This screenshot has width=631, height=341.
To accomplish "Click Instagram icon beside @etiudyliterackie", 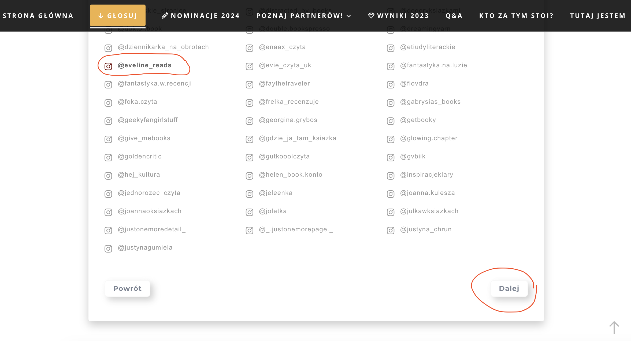I will pos(391,48).
